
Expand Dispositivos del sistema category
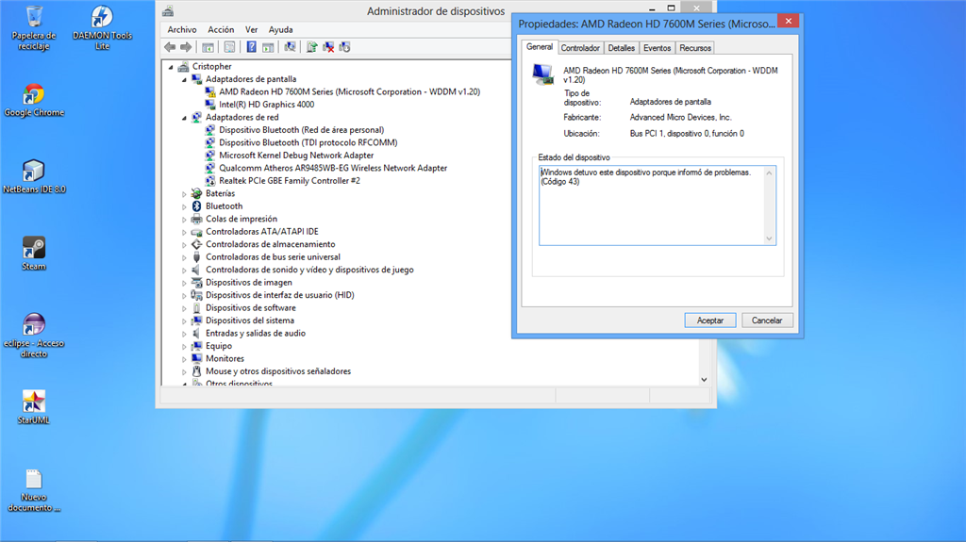coord(184,320)
